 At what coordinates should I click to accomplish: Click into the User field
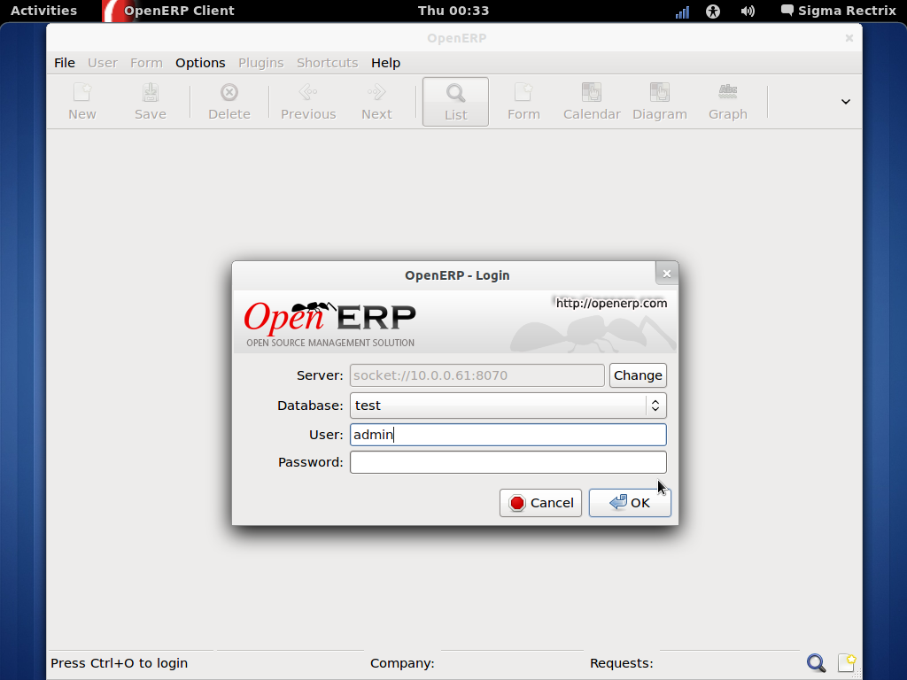(x=508, y=435)
